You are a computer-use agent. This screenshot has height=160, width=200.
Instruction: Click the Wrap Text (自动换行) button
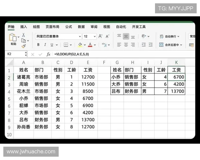[170, 36]
